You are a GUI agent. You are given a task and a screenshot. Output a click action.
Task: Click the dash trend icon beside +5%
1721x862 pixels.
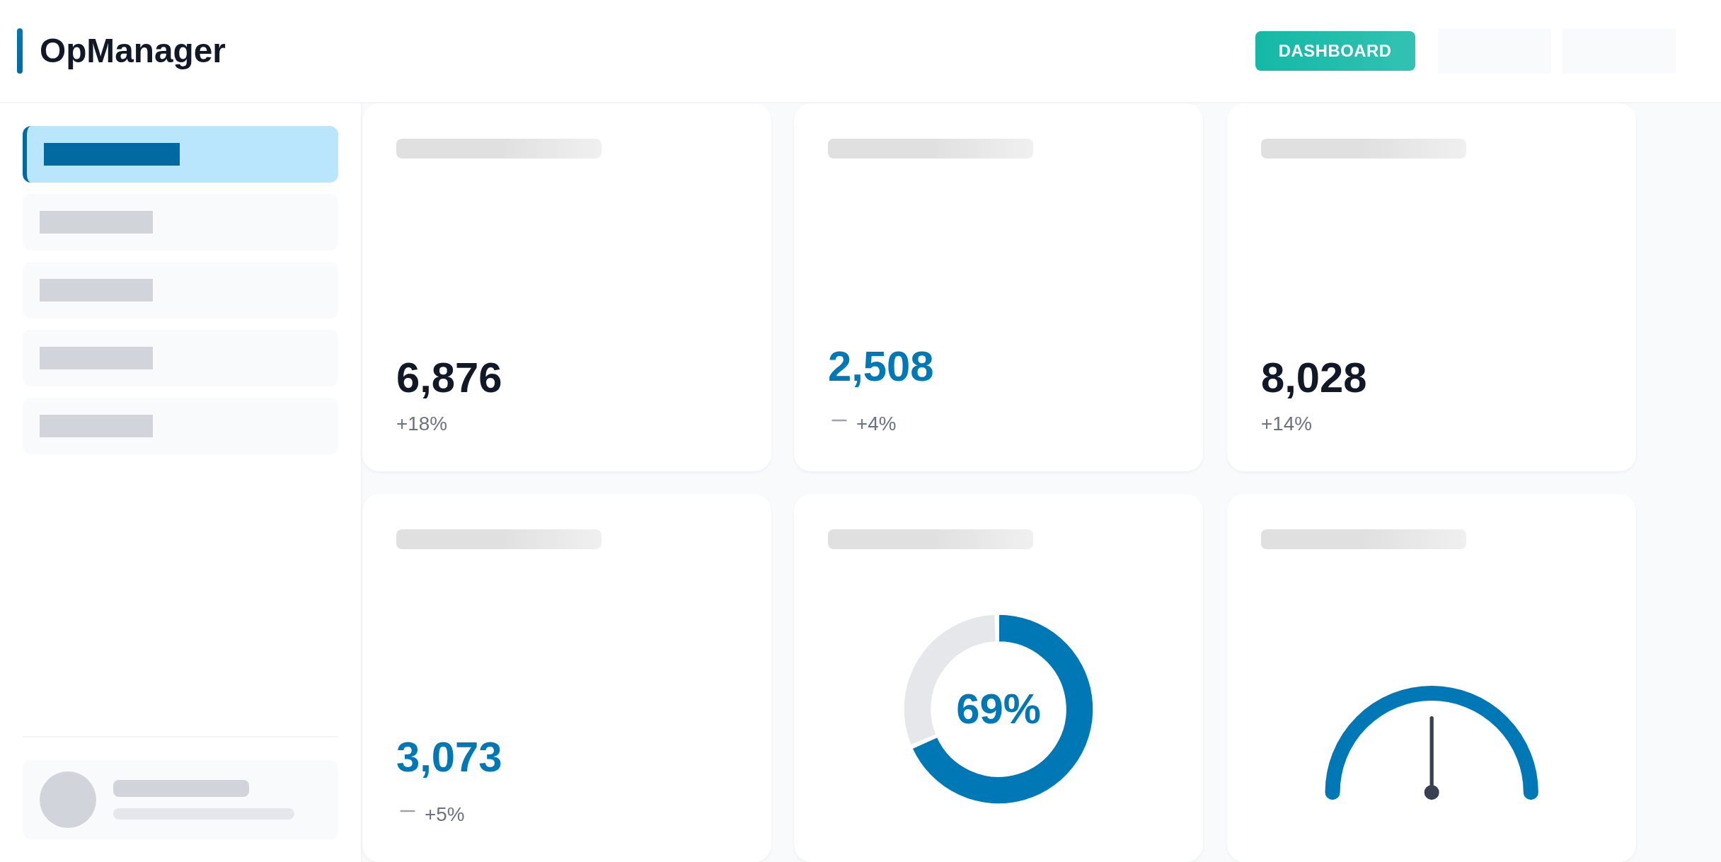point(407,812)
